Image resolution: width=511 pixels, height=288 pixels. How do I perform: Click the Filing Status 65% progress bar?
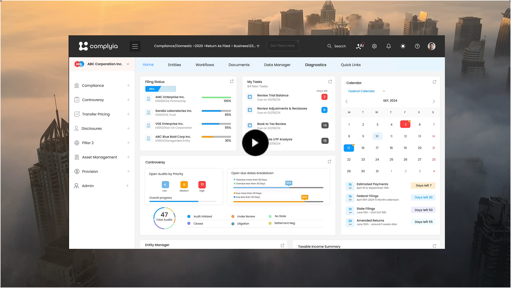tap(161, 89)
